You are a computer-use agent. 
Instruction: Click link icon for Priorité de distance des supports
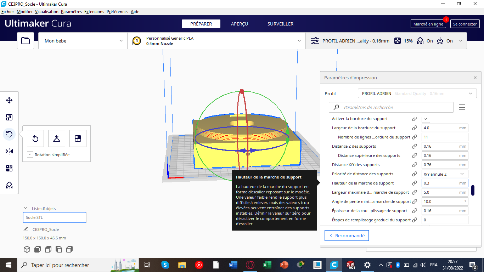tap(414, 174)
